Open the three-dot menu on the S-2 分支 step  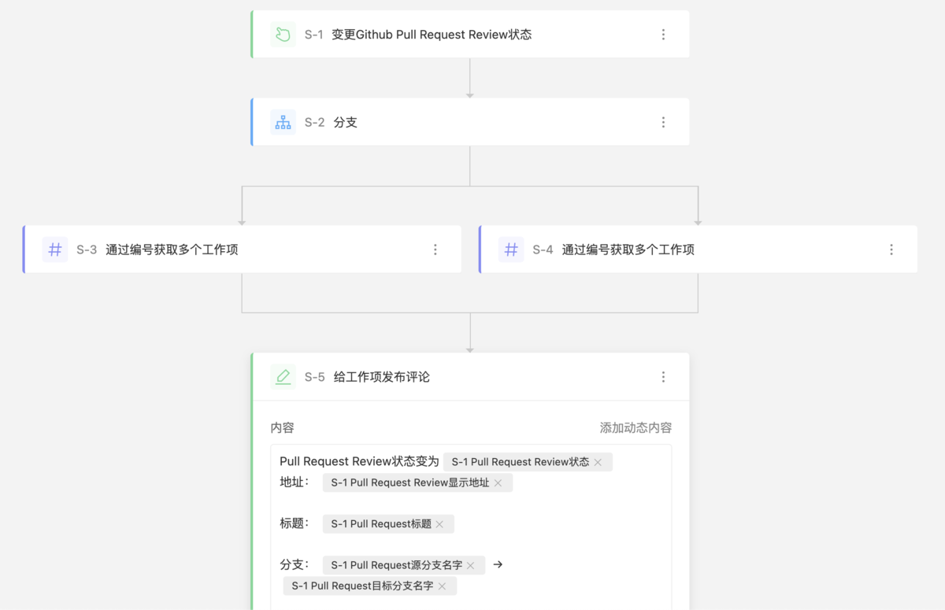pyautogui.click(x=663, y=122)
